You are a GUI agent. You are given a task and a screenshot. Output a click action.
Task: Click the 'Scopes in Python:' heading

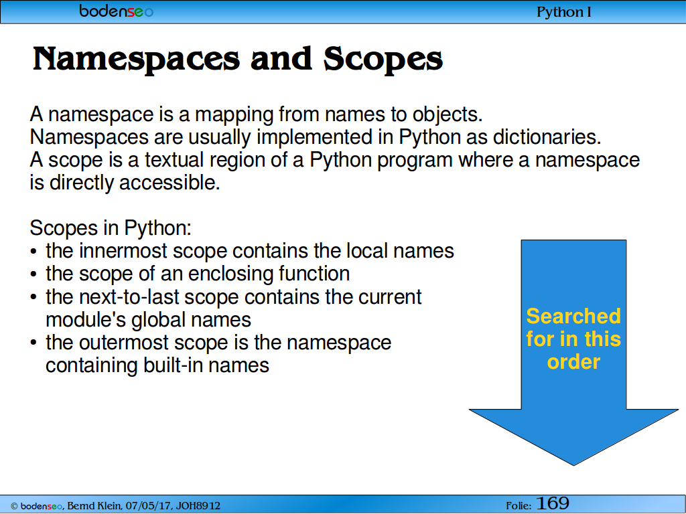[111, 228]
